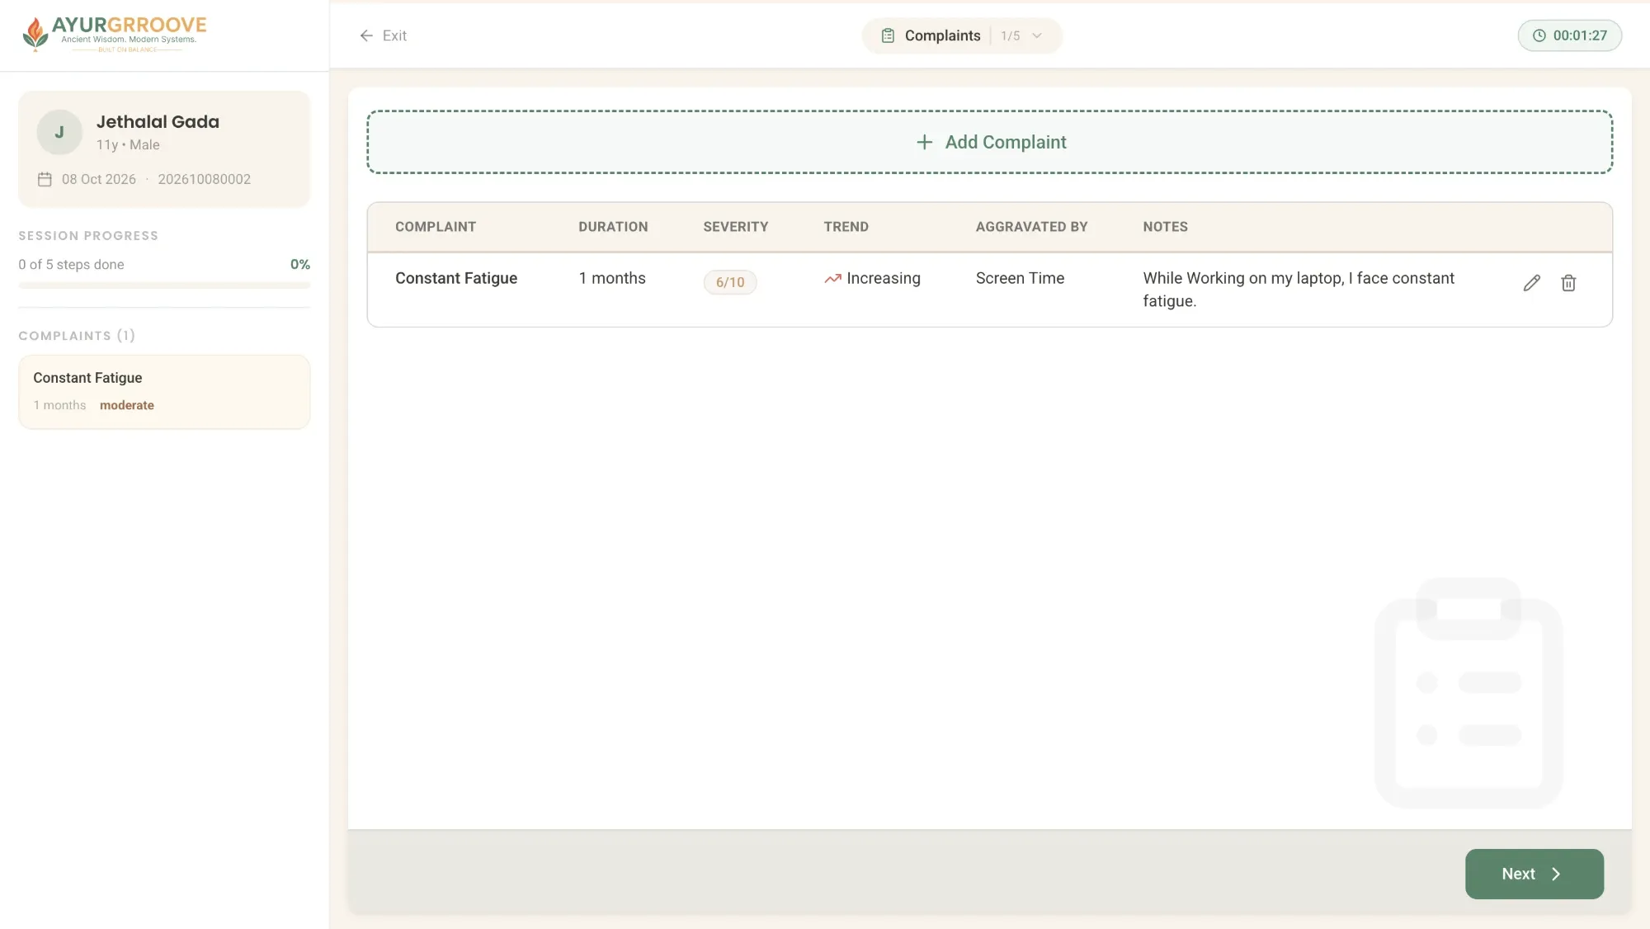This screenshot has height=929, width=1650.
Task: Click the back arrow next to Exit
Action: click(x=366, y=35)
